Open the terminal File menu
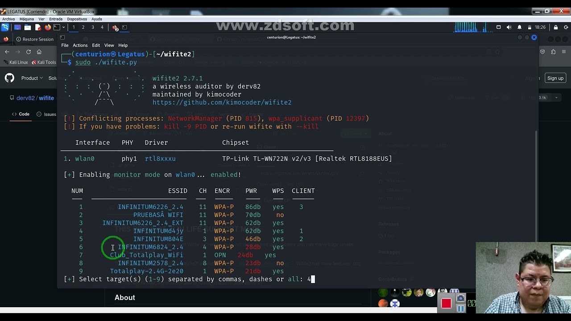571x321 pixels. tap(65, 45)
